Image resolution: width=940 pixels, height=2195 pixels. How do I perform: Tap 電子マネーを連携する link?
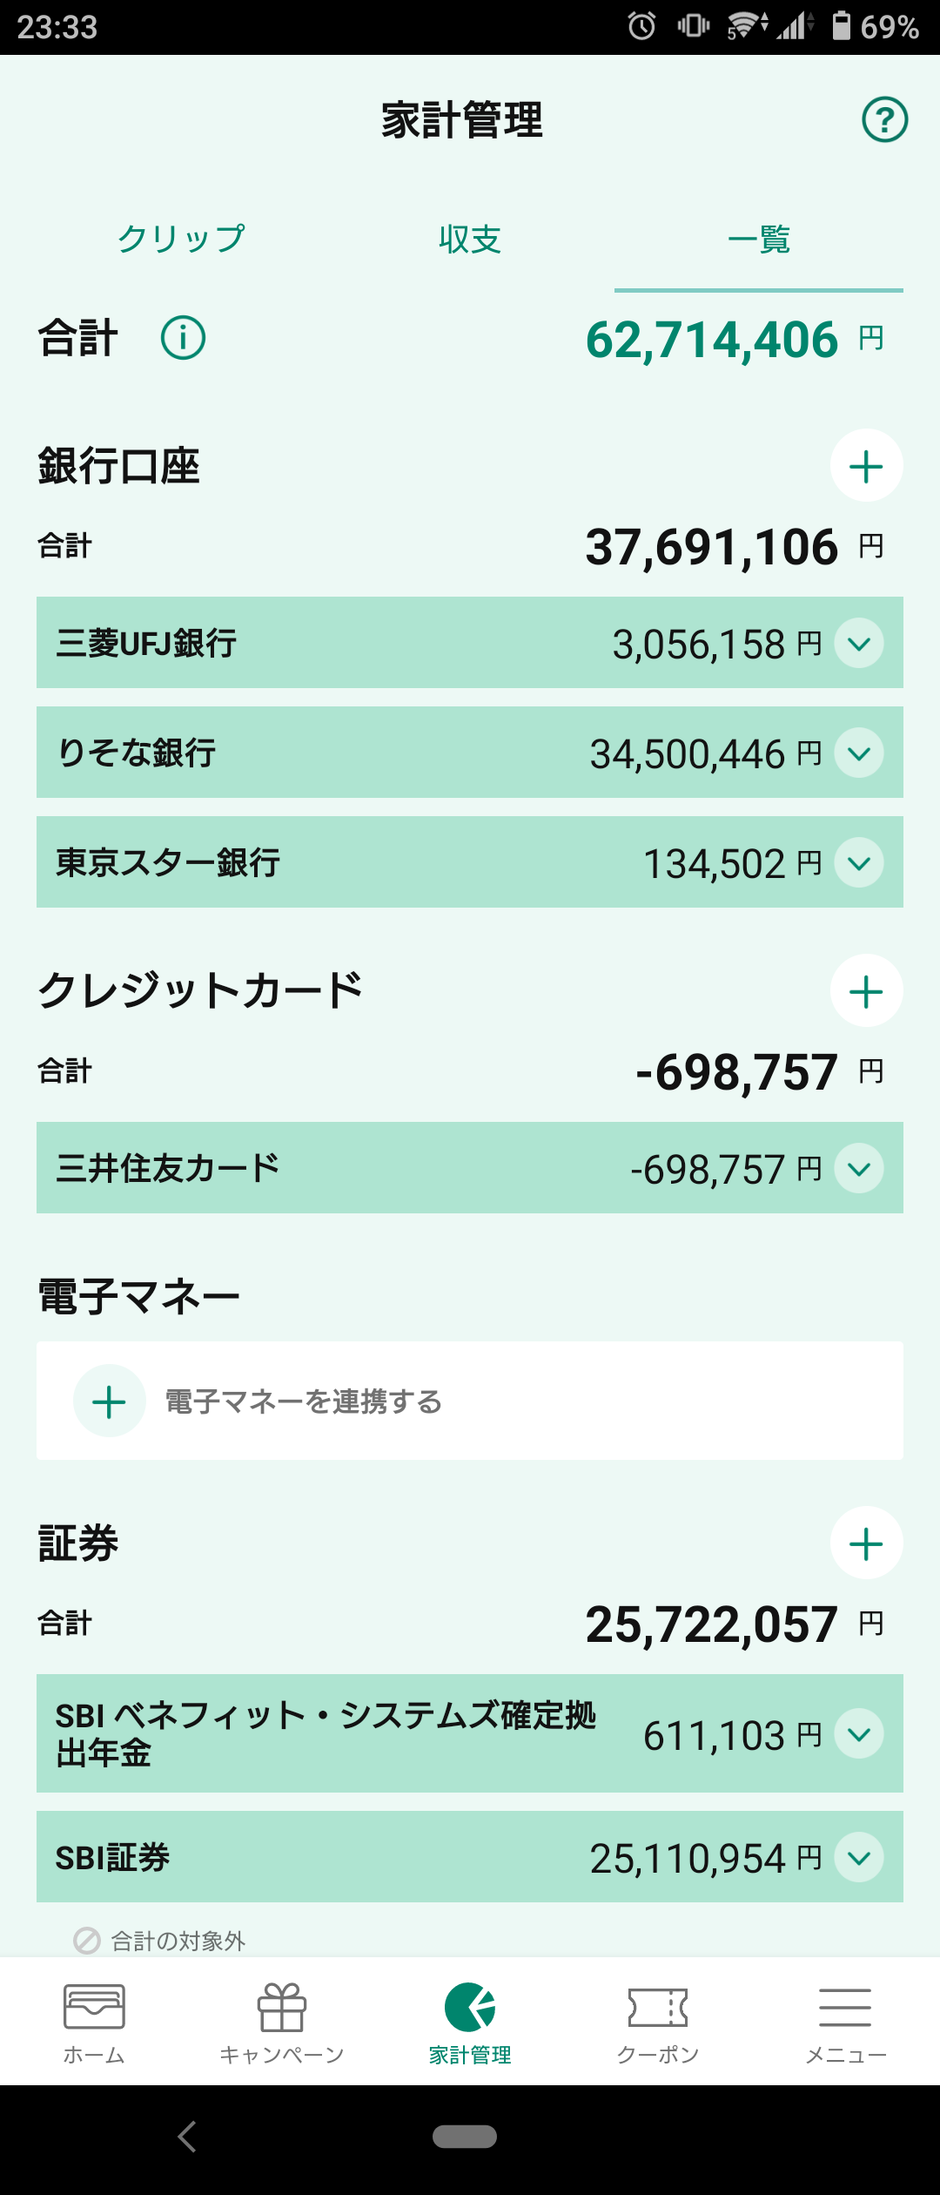click(x=304, y=1401)
